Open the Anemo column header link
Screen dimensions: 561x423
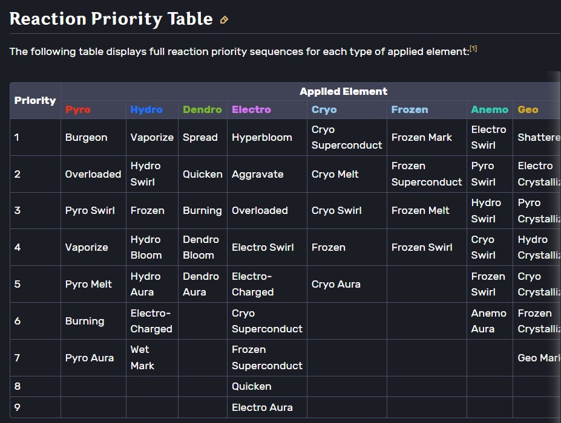pos(490,109)
